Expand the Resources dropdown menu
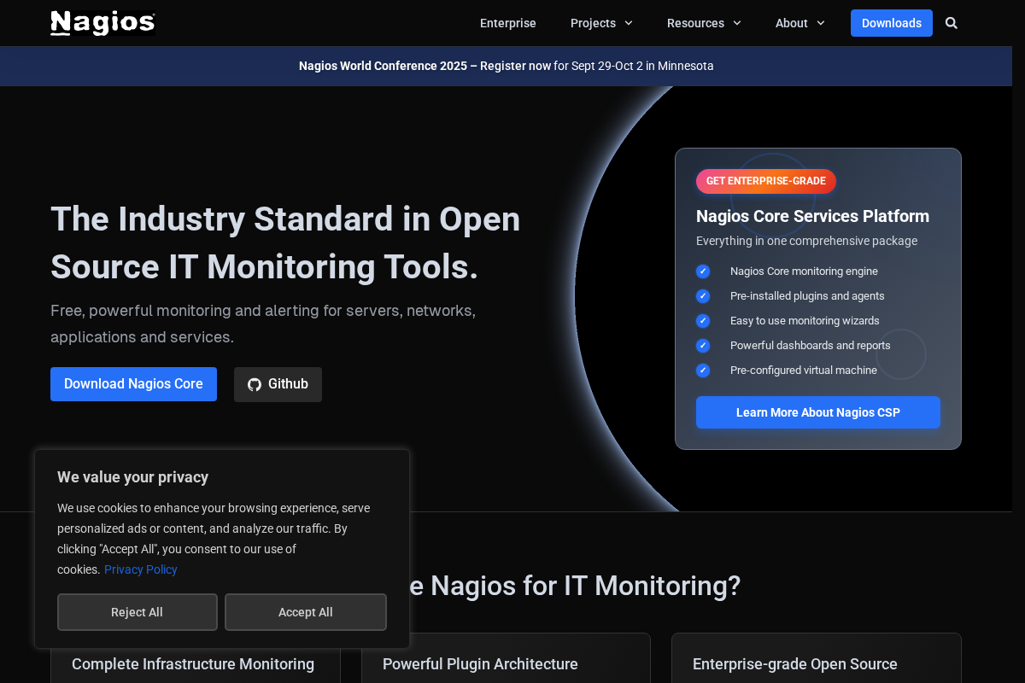Screen dimensions: 1025x683 (x=704, y=23)
